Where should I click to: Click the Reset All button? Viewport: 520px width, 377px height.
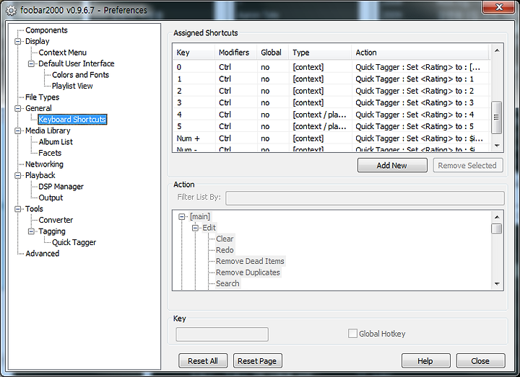[x=203, y=361]
